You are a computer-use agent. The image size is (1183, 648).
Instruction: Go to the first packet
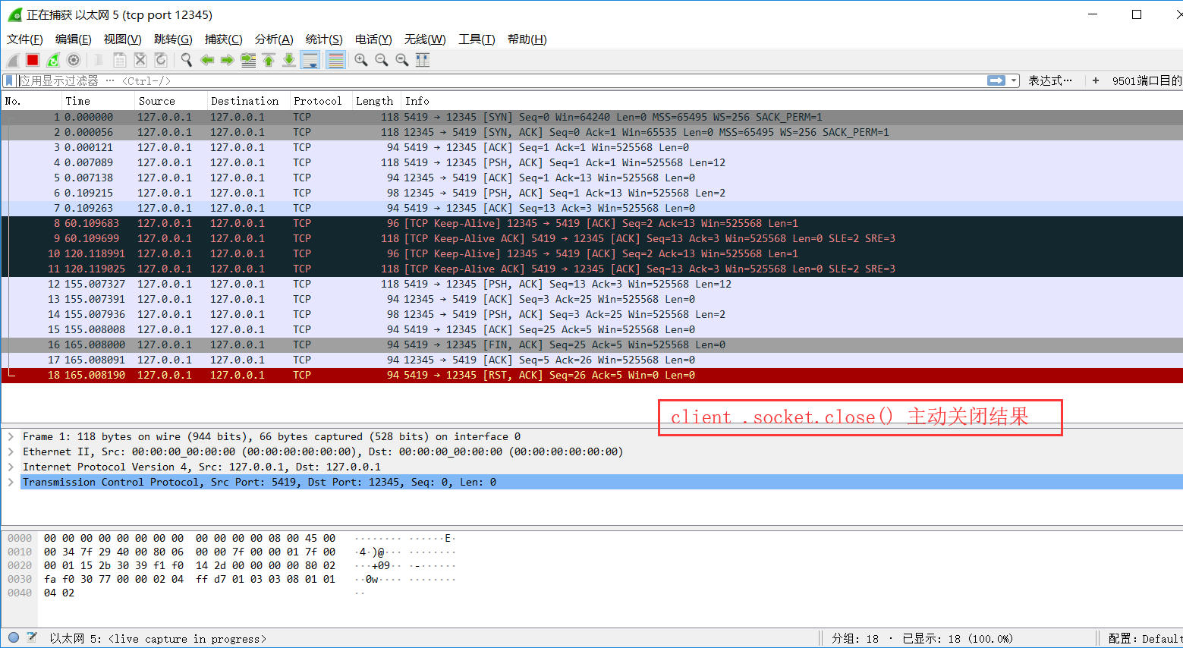tap(269, 60)
